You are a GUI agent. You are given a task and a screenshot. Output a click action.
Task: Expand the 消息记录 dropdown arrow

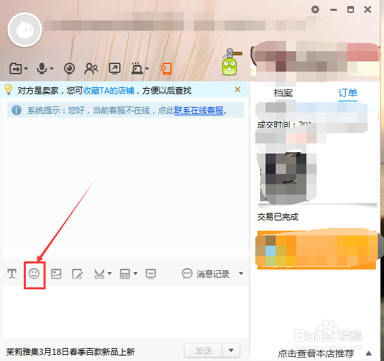[x=241, y=274]
